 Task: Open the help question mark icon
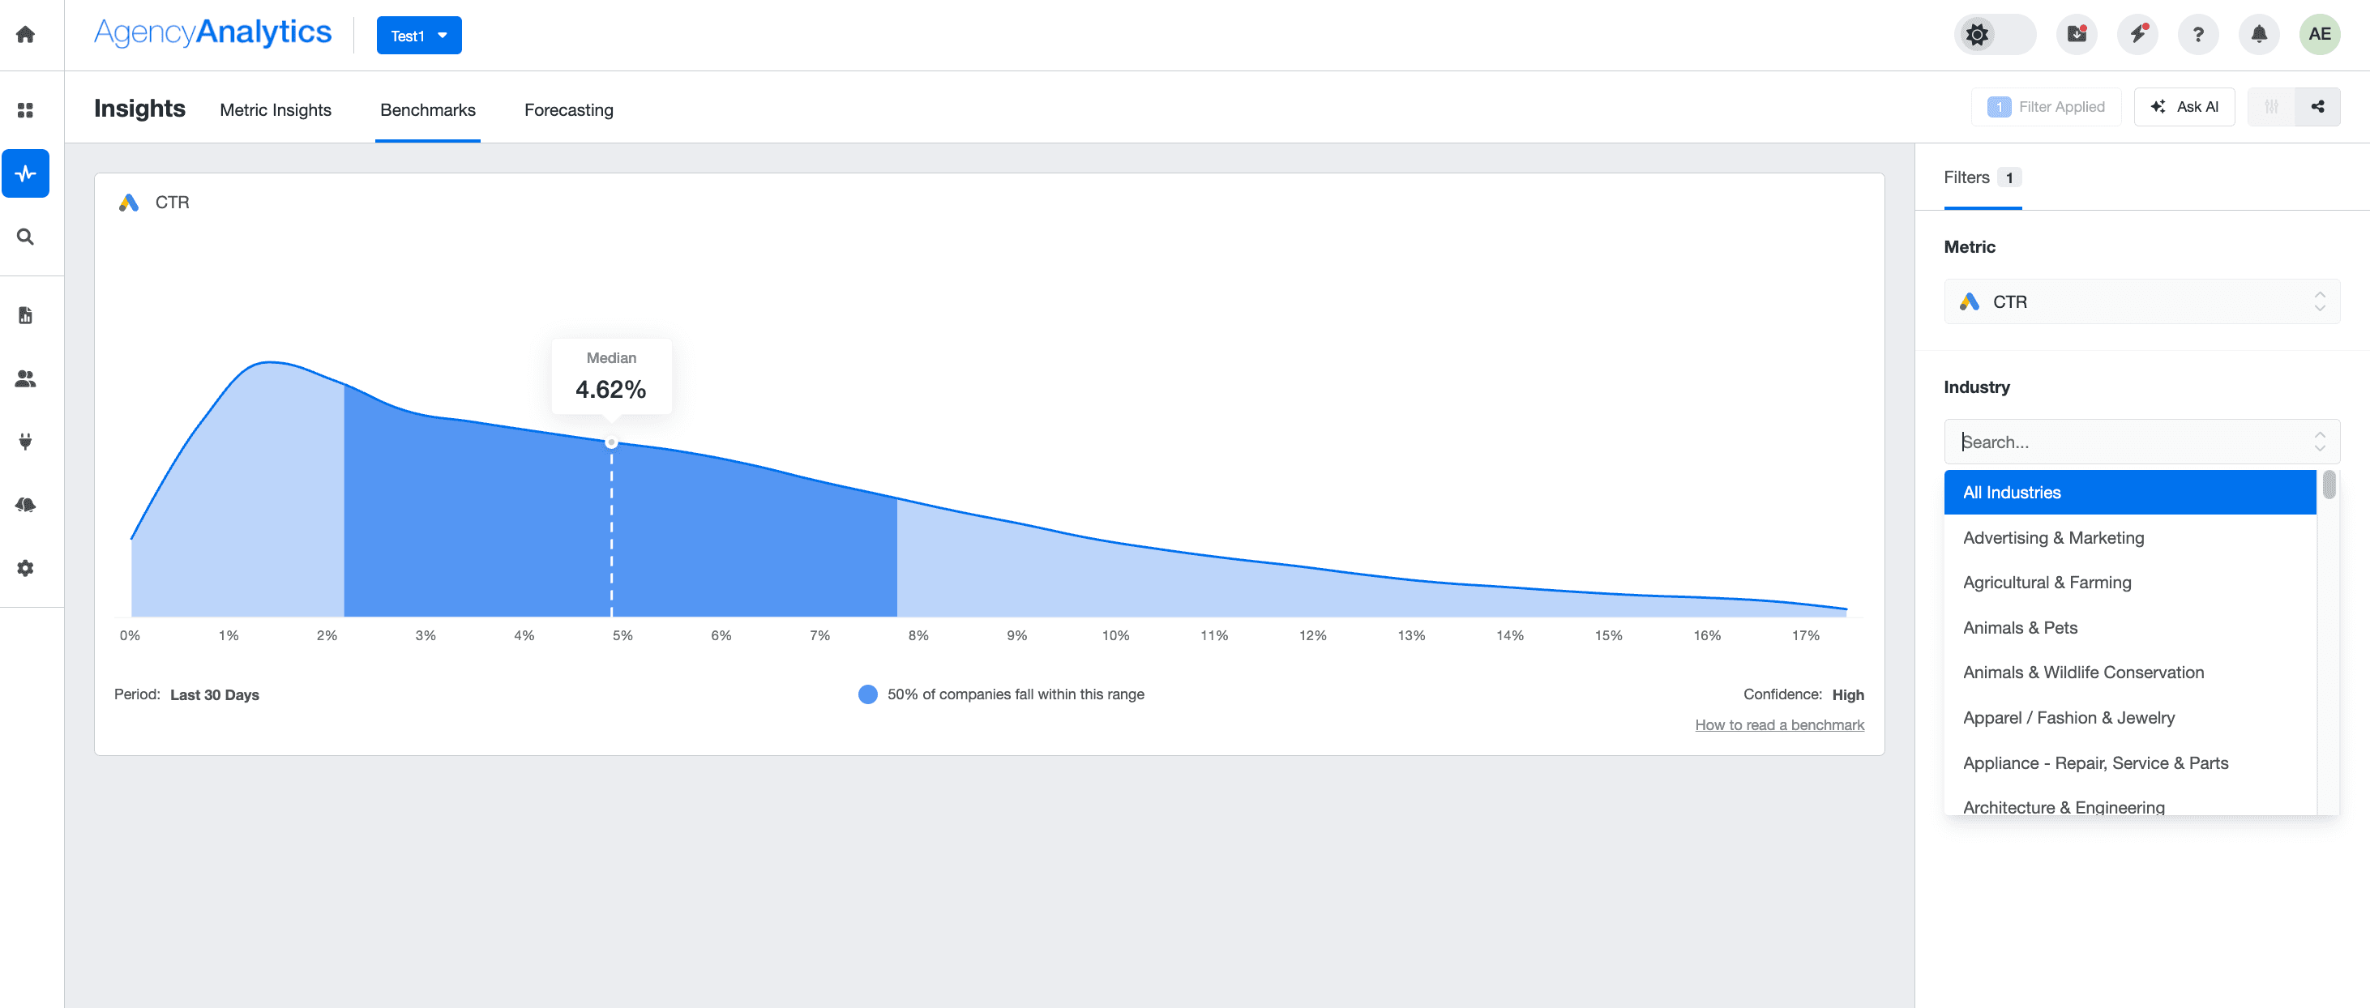(2198, 35)
